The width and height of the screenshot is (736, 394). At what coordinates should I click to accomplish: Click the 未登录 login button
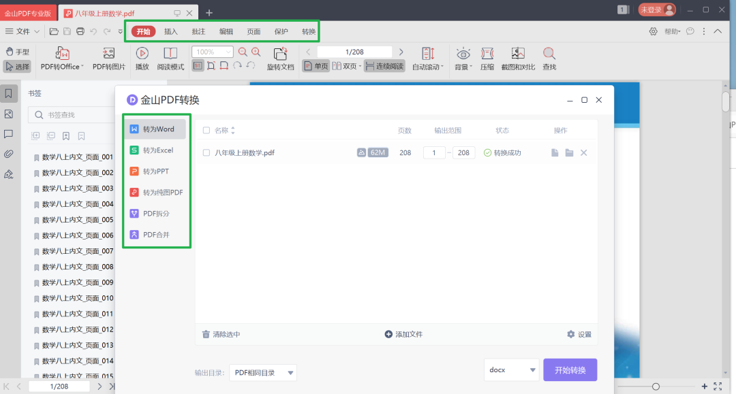tap(657, 10)
